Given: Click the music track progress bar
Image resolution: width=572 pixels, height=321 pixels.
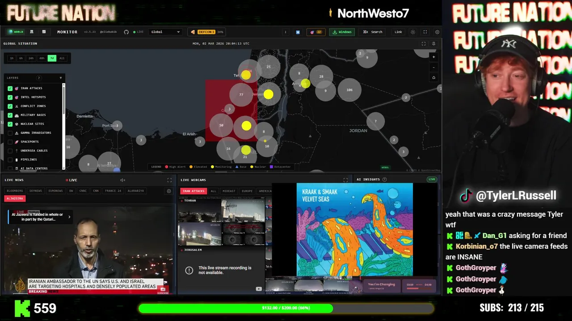Looking at the screenshot, I should (418, 288).
